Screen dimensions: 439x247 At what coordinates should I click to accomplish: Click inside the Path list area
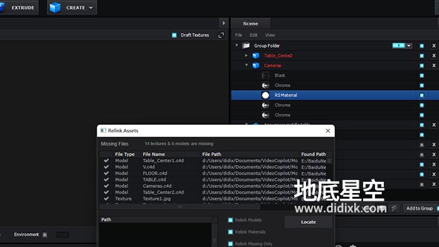click(156, 234)
